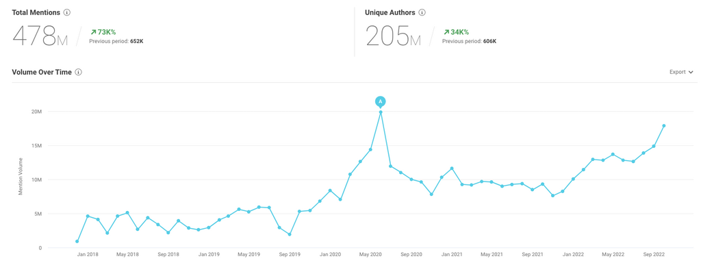Click the 478M total mentions figure

40,36
